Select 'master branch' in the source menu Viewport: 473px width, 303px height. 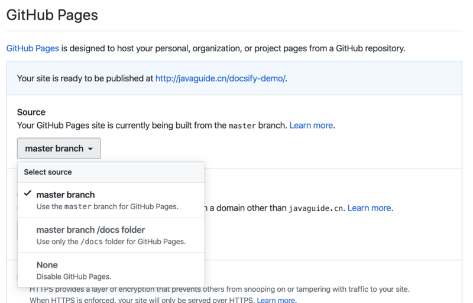[x=66, y=195]
